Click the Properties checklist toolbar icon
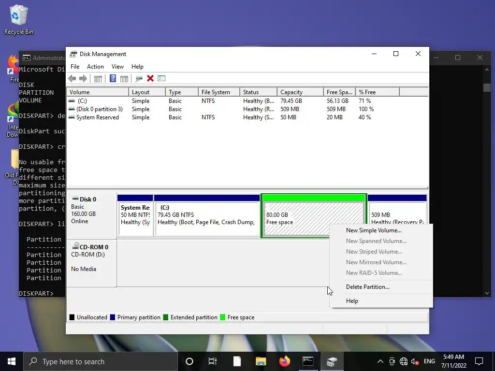Screen dimensions: 495x371 click(x=161, y=78)
